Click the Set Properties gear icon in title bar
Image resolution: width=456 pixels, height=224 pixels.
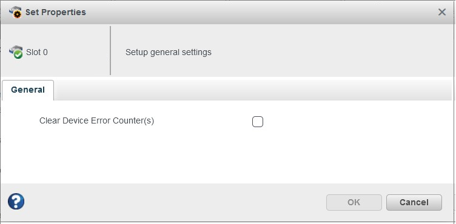[15, 12]
